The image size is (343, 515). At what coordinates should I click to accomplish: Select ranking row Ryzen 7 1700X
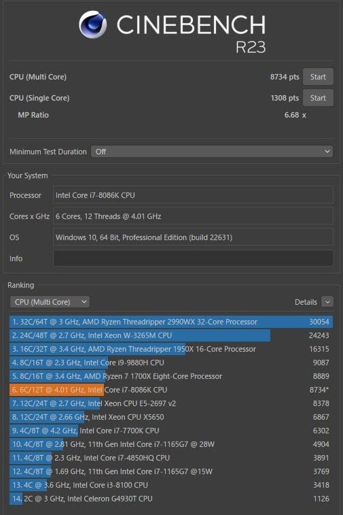pos(171,376)
